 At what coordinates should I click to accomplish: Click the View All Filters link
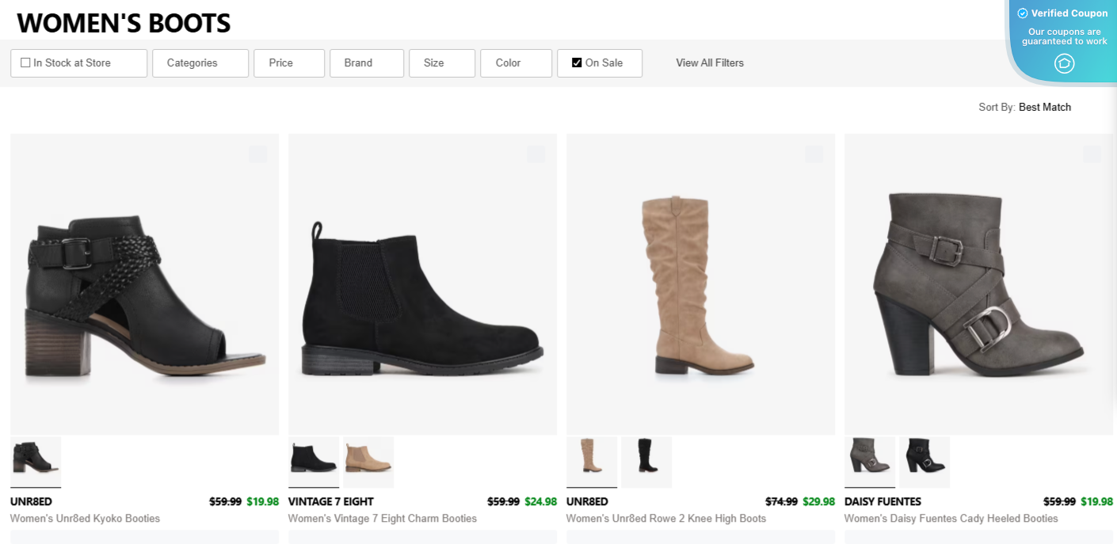point(709,63)
